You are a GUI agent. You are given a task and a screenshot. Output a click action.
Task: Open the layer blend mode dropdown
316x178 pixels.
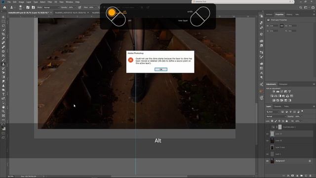(x=276, y=117)
